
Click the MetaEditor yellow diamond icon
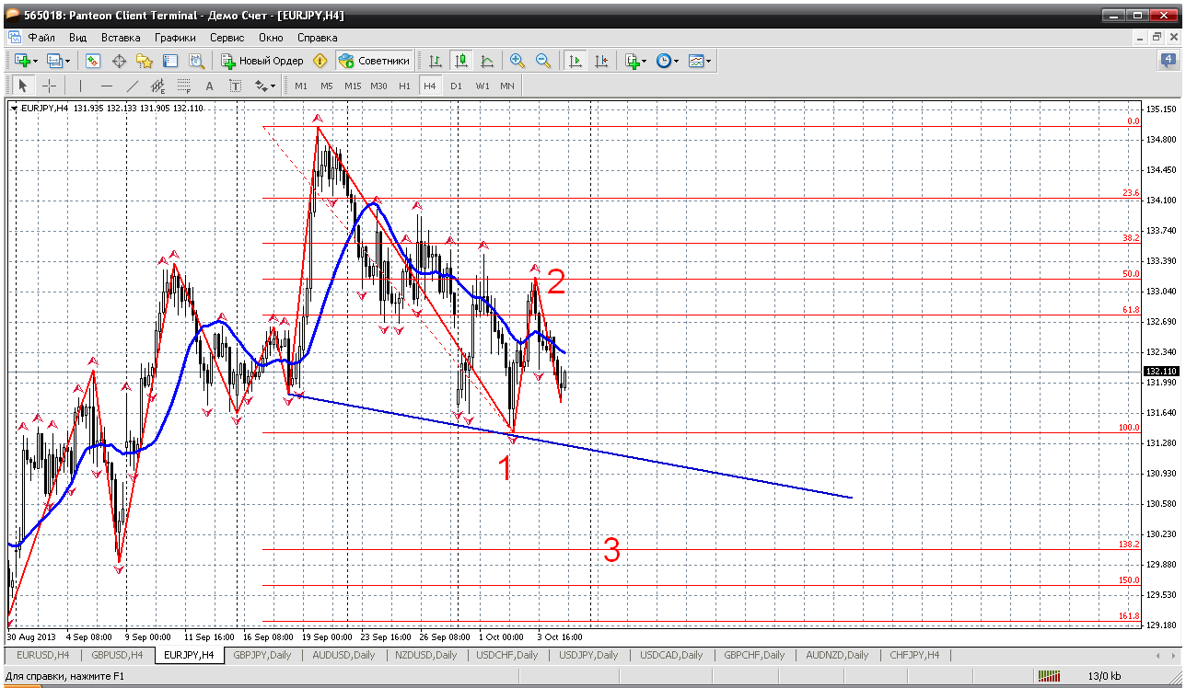pyautogui.click(x=320, y=61)
